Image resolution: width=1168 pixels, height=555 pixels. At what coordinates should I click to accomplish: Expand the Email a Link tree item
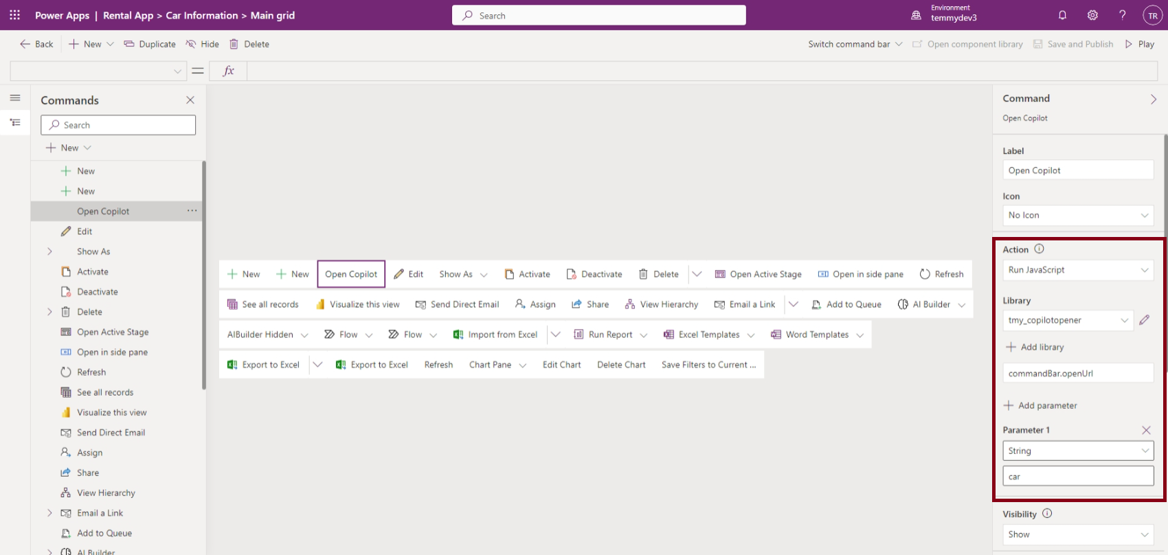(x=49, y=513)
